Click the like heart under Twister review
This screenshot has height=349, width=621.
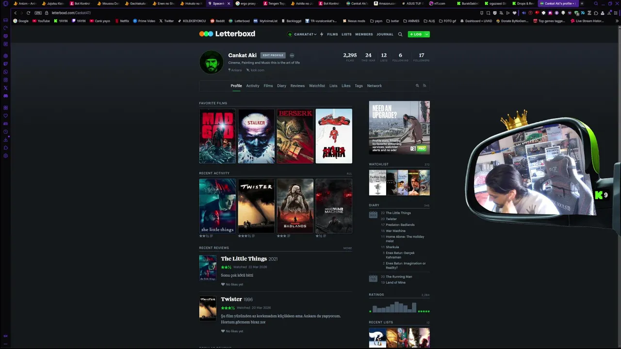click(223, 331)
